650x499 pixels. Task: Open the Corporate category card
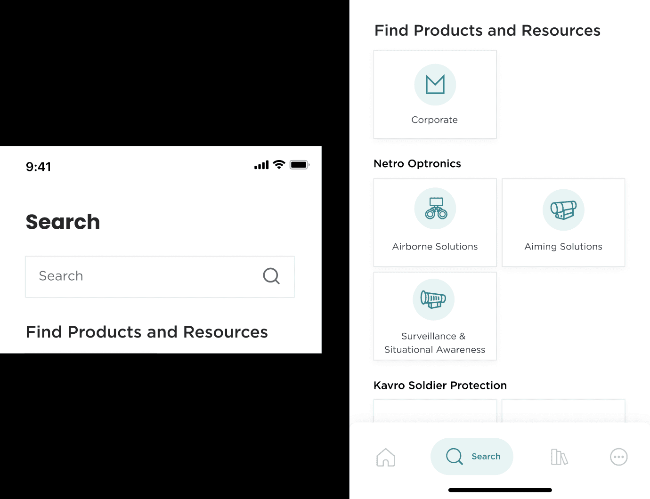pos(435,95)
